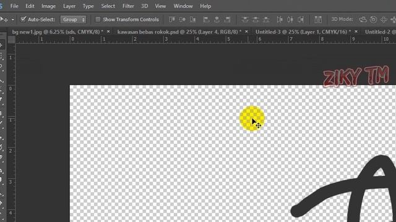Open the File menu
The width and height of the screenshot is (396, 222).
[14, 6]
